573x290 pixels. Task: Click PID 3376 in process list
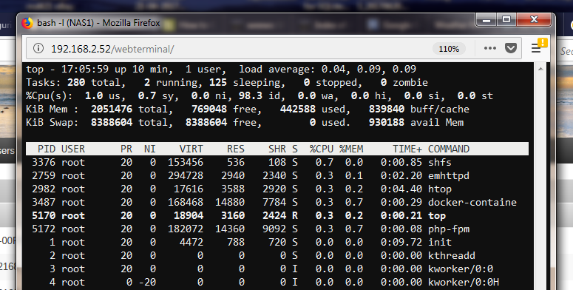tap(44, 162)
